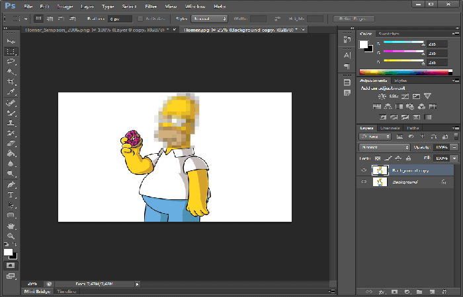Screen dimensions: 463x297
Task: Select the Move tool
Action: click(x=11, y=41)
